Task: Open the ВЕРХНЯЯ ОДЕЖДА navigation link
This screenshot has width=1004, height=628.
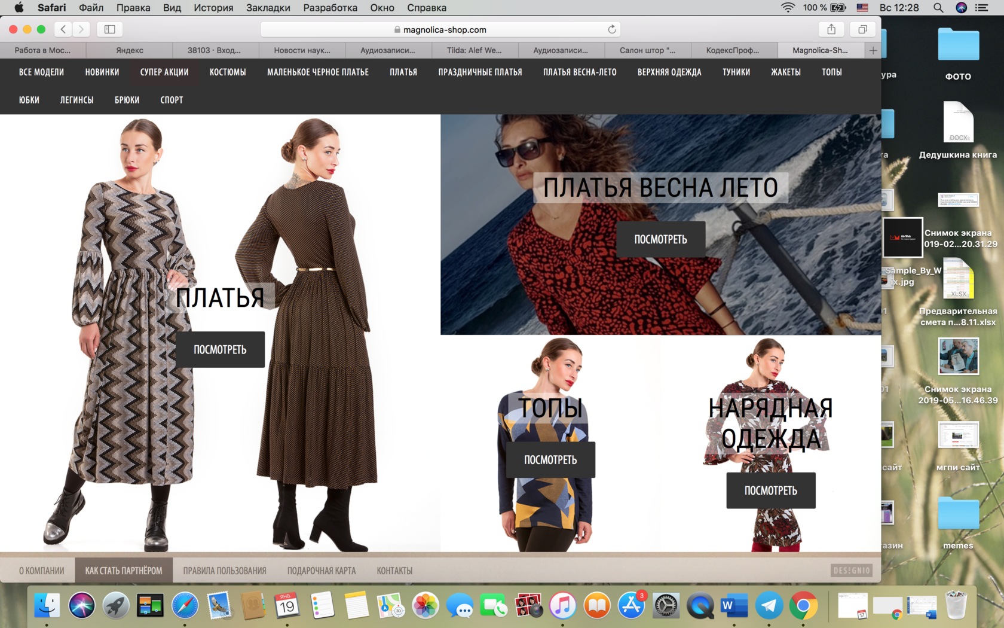Action: [669, 72]
